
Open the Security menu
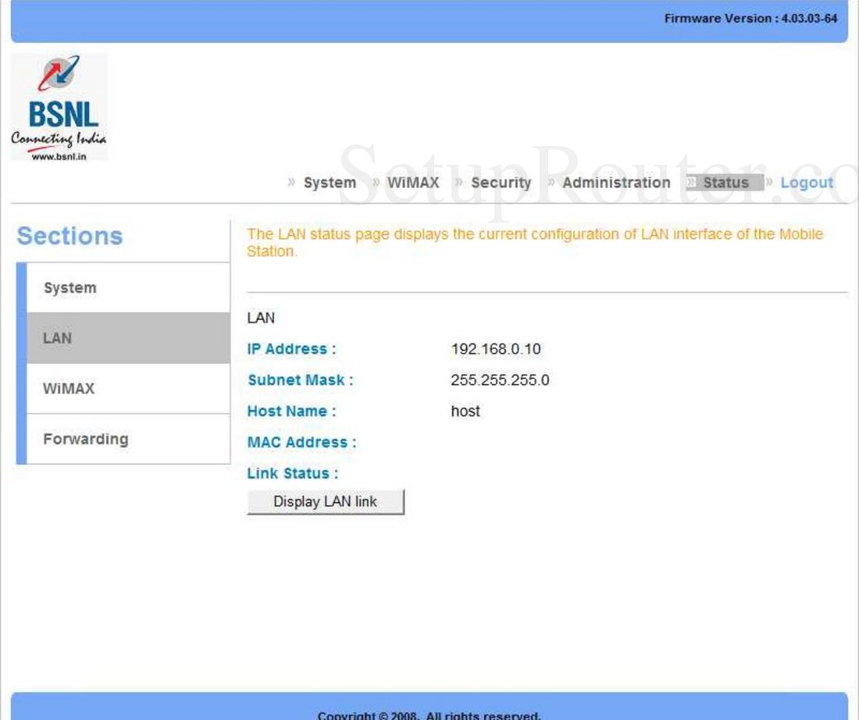tap(501, 182)
